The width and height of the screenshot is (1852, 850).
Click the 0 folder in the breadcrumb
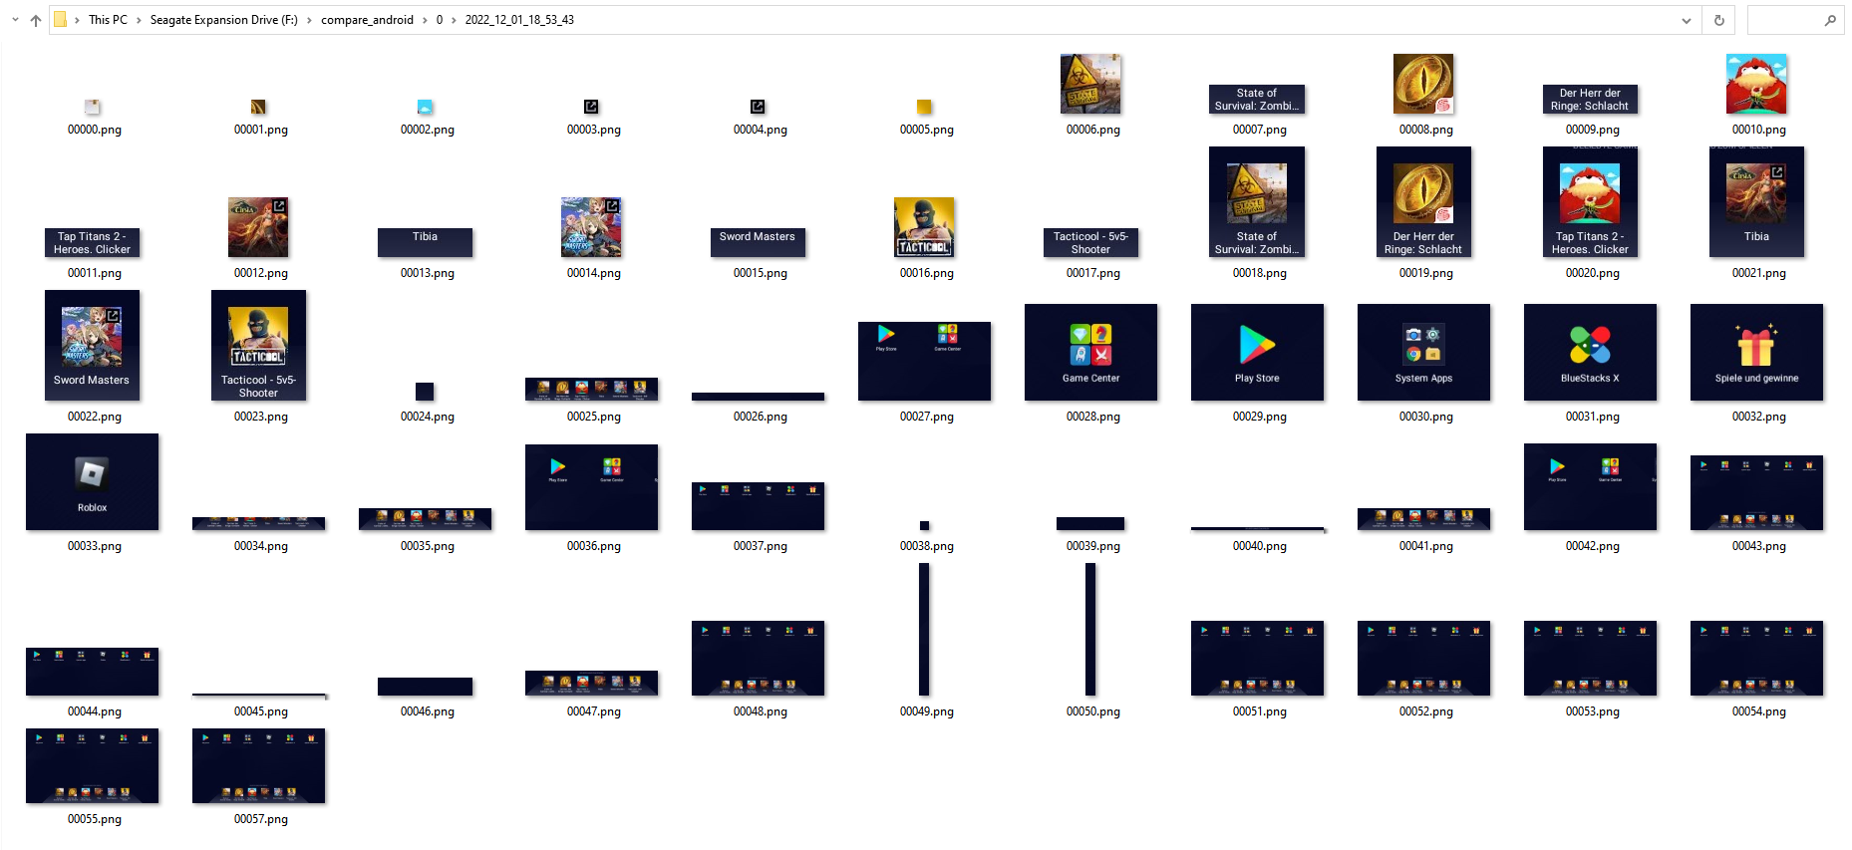point(440,20)
